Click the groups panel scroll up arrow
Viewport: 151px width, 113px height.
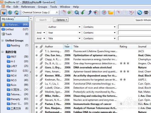pyautogui.click(x=31, y=18)
